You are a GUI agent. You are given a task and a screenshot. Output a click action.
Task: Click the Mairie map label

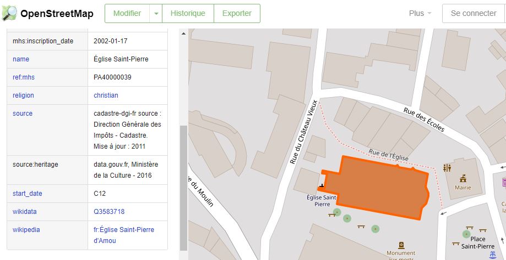pos(463,188)
